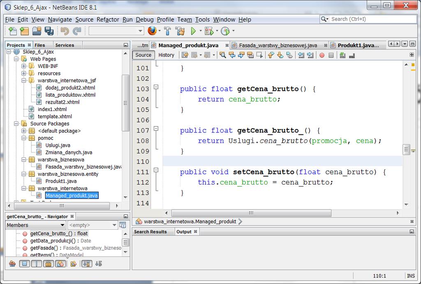Collapse the Web Pages tree node
The width and height of the screenshot is (421, 284).
click(16, 59)
